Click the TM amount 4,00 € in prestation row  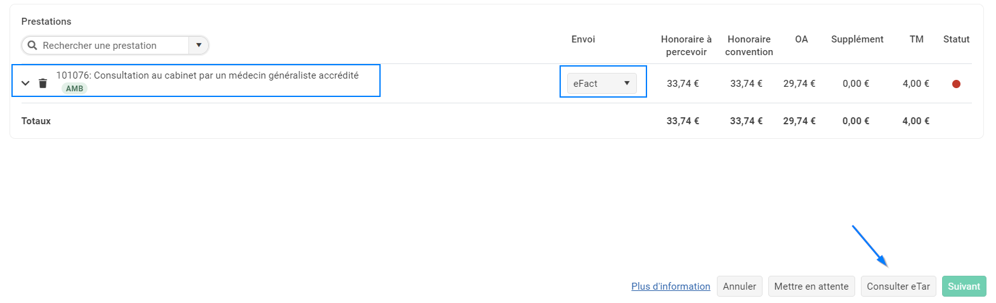tap(916, 84)
